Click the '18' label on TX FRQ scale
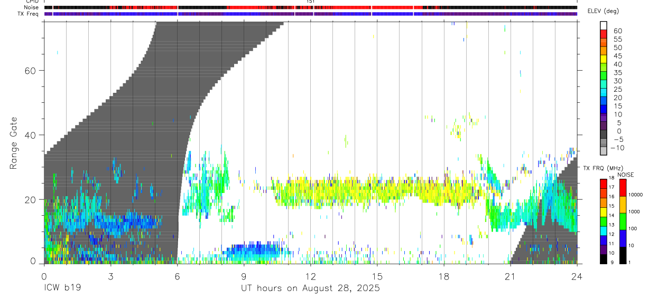The height and width of the screenshot is (299, 649). click(x=612, y=178)
